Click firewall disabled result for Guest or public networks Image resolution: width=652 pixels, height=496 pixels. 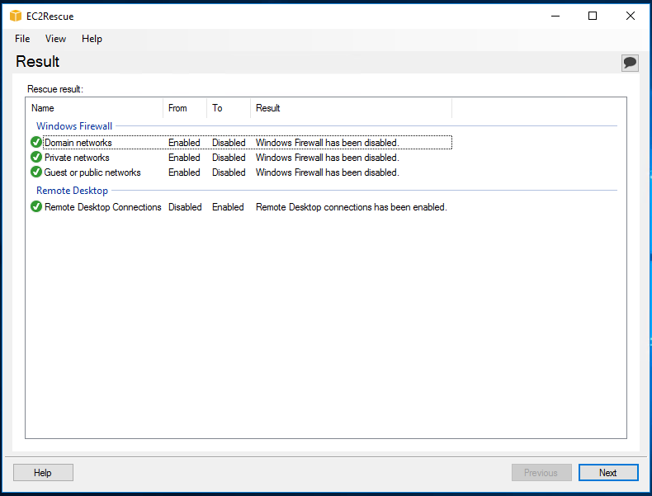(328, 172)
